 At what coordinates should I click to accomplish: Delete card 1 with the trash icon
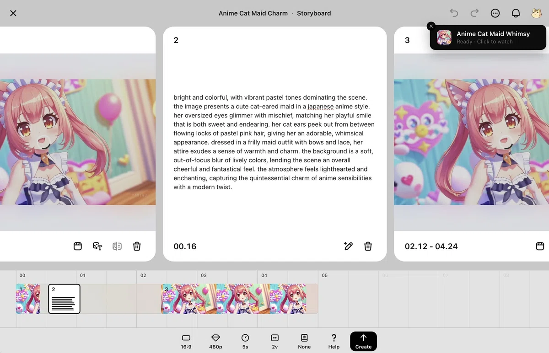point(137,246)
